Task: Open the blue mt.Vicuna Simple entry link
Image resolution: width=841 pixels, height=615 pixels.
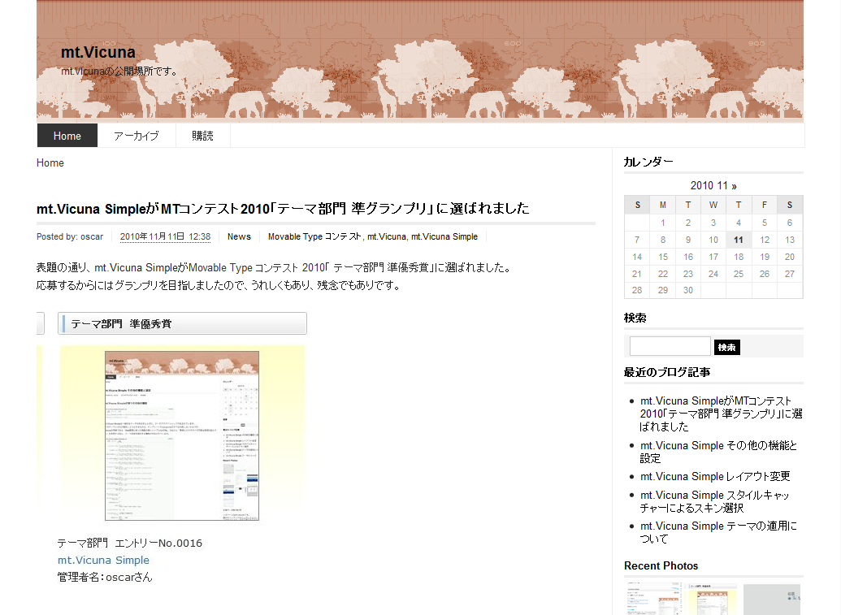Action: click(x=103, y=561)
